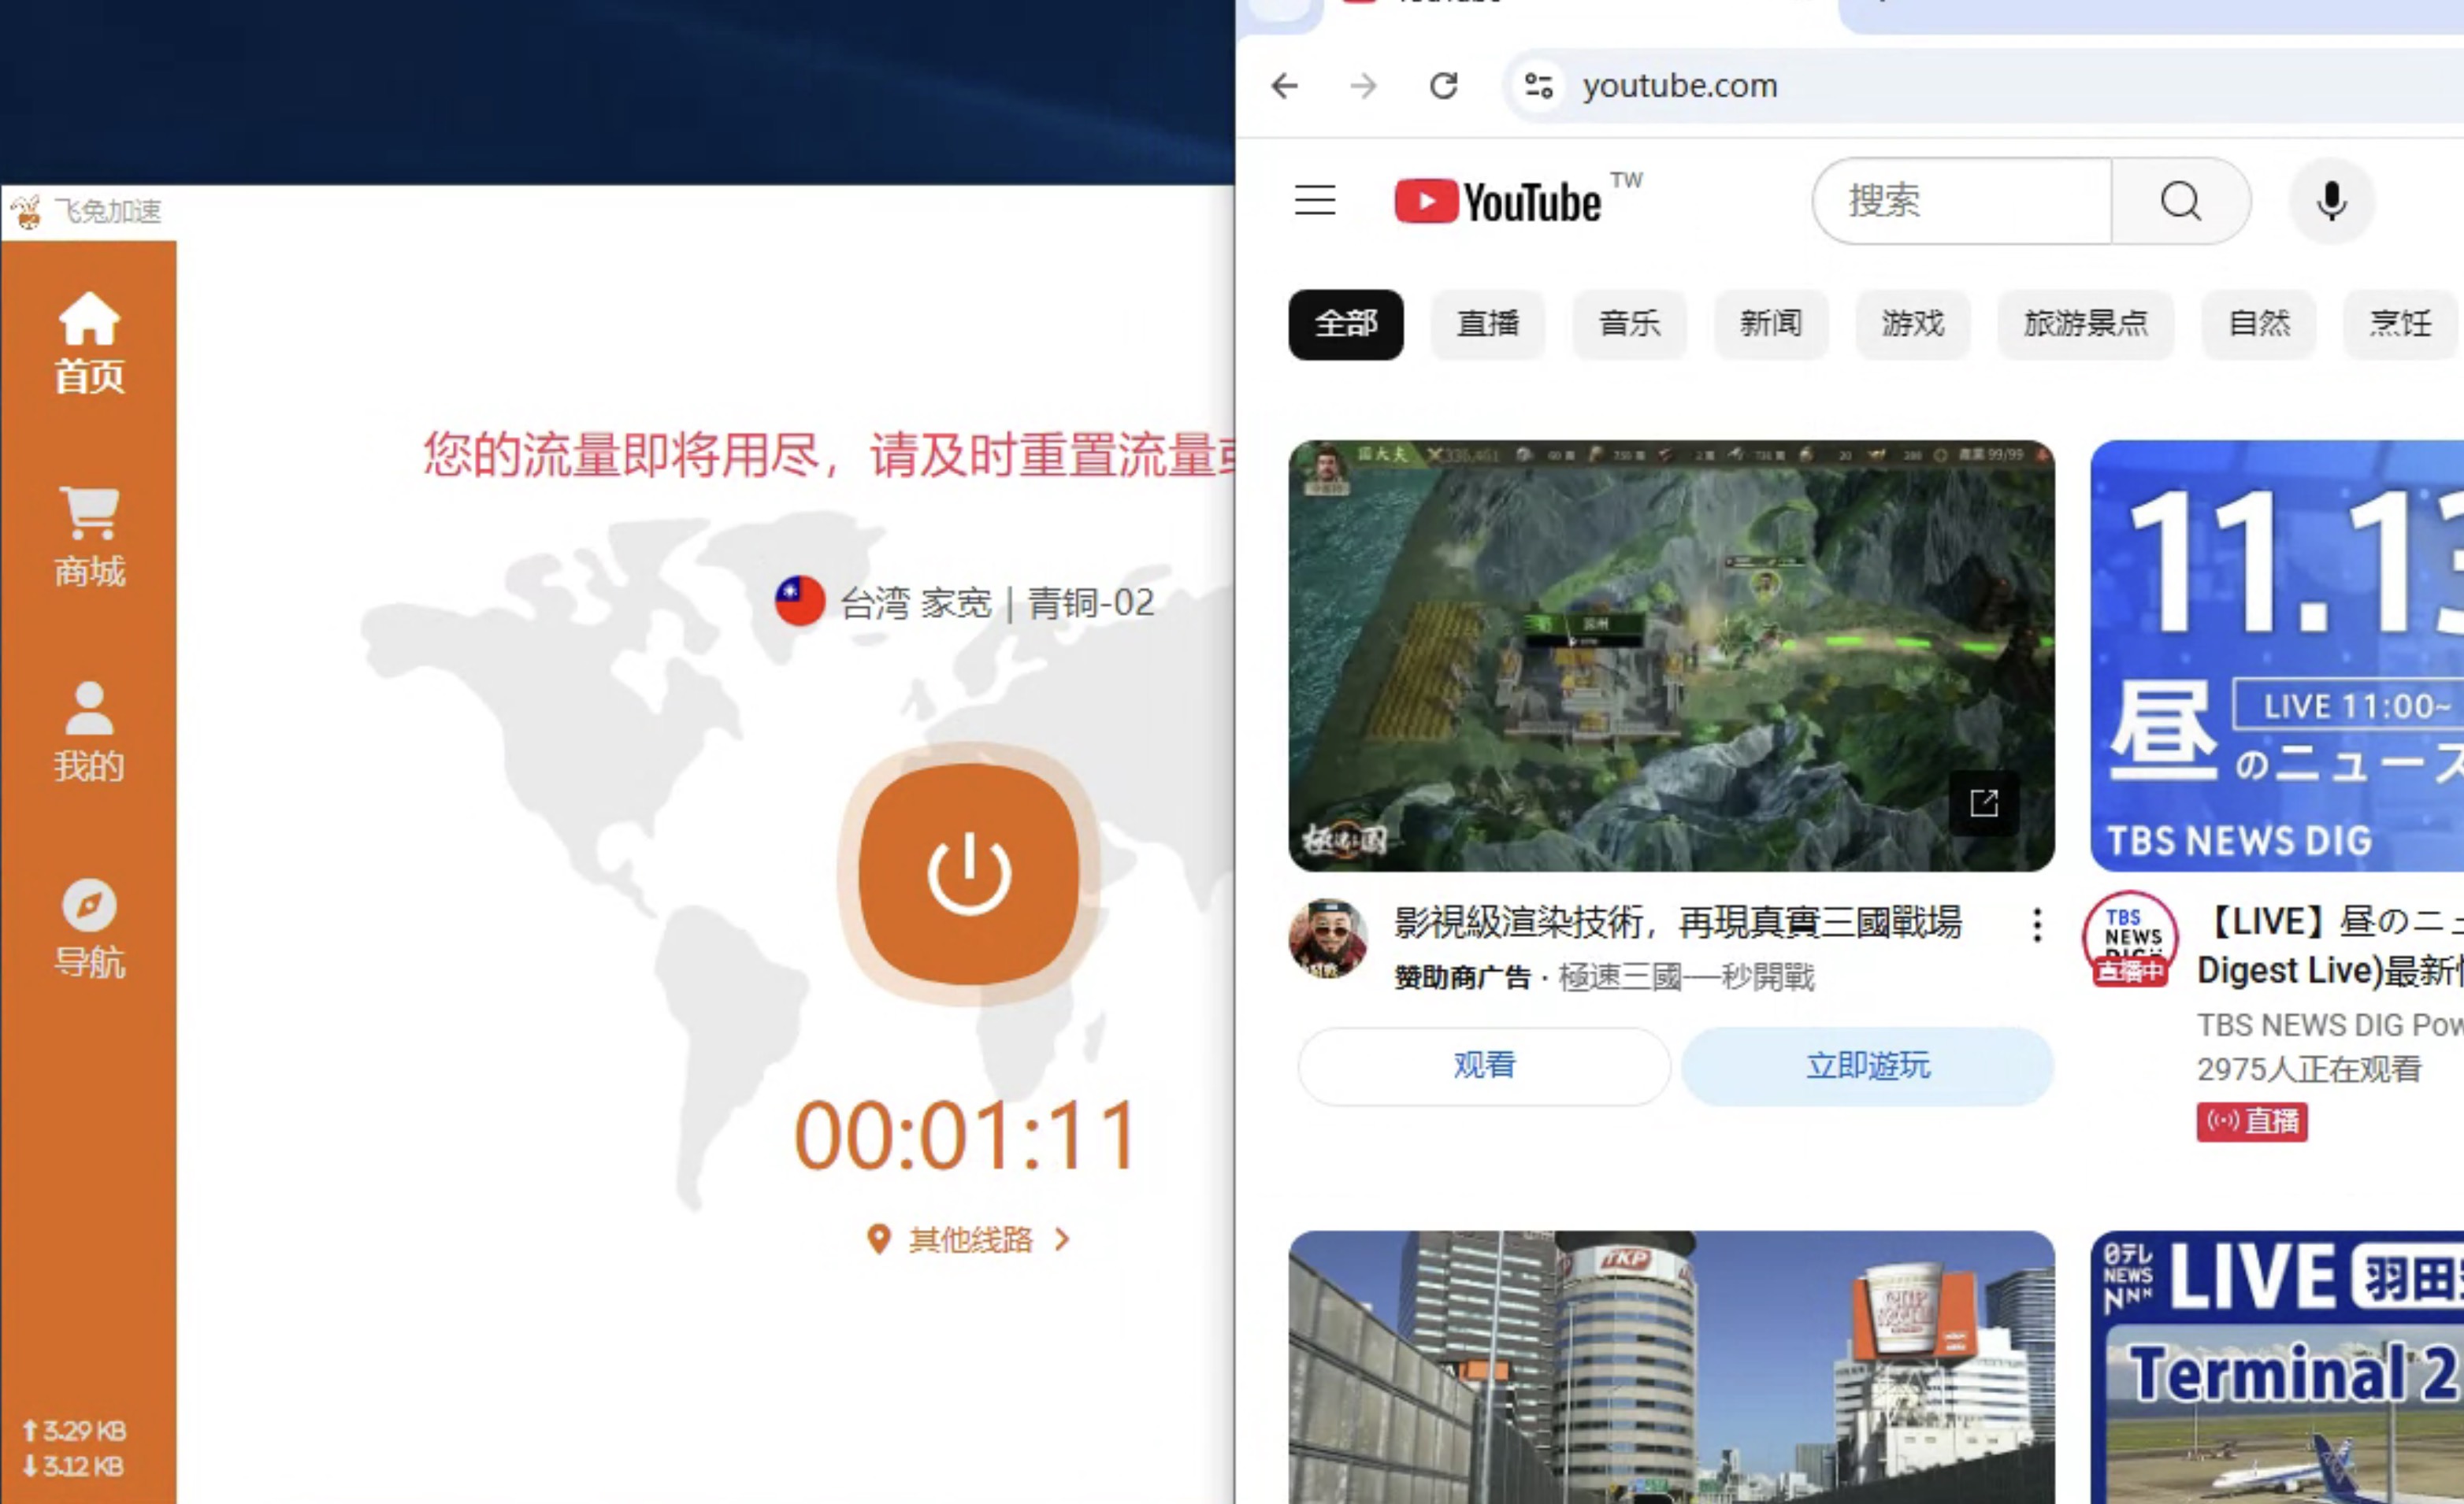Select the 全部 filter chip

point(1346,324)
